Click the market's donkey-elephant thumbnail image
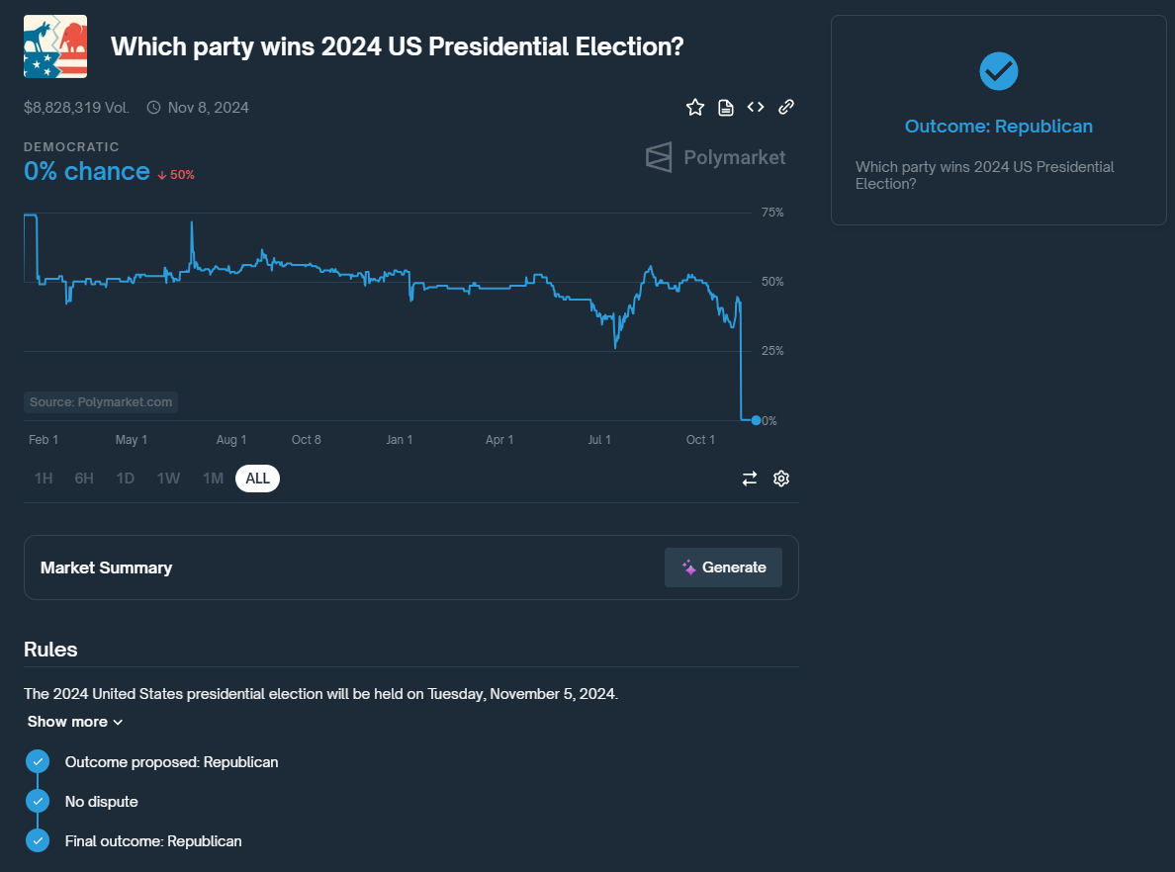 tap(55, 46)
